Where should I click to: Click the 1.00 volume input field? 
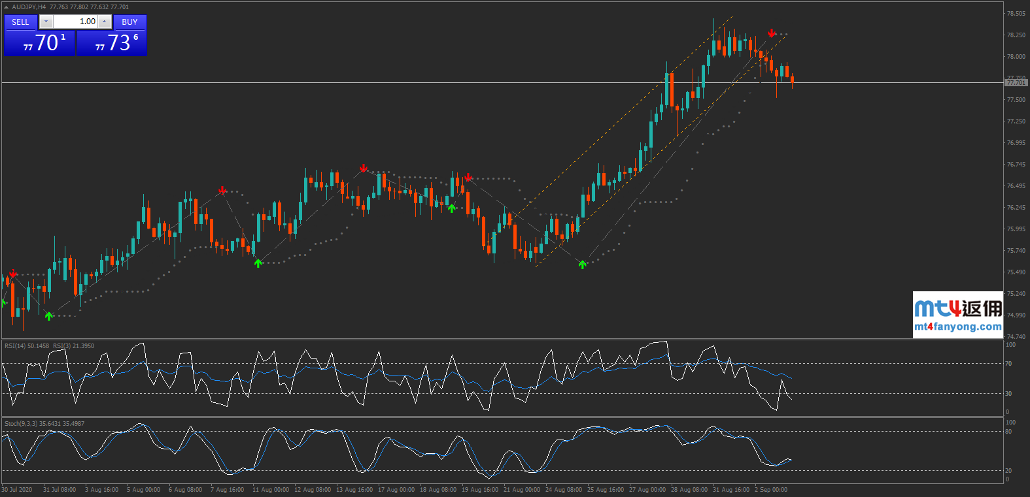[x=75, y=22]
